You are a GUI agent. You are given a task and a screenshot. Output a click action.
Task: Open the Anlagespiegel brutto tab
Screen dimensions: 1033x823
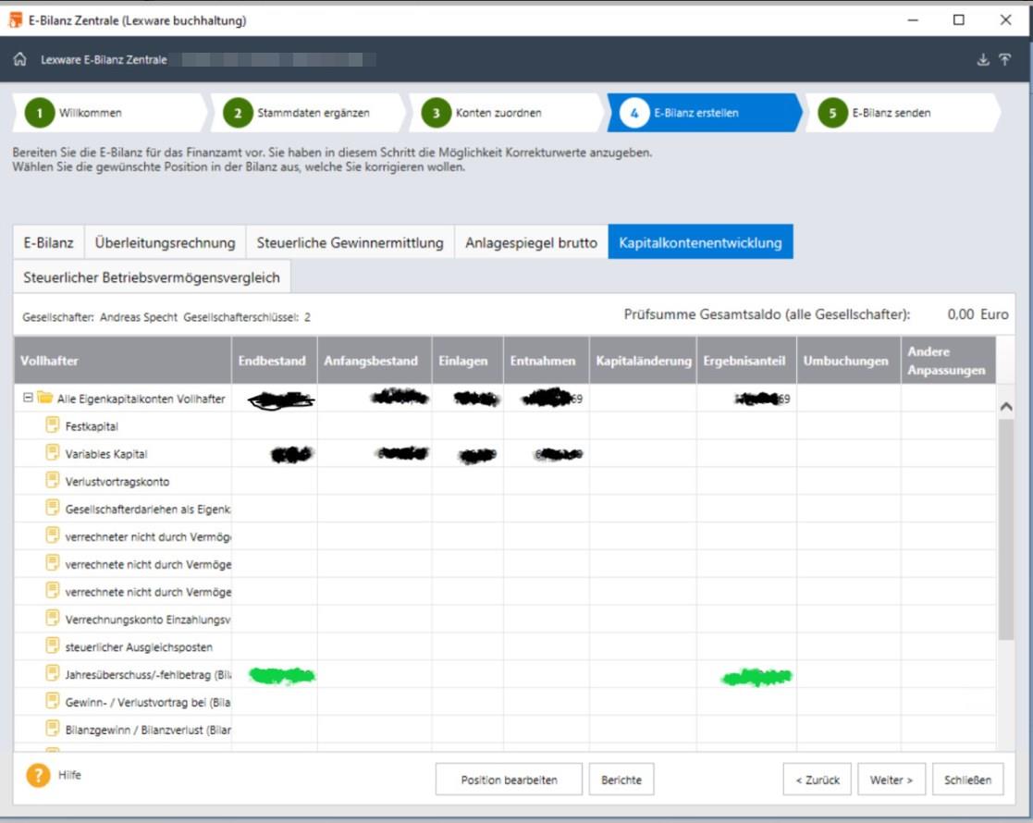531,242
